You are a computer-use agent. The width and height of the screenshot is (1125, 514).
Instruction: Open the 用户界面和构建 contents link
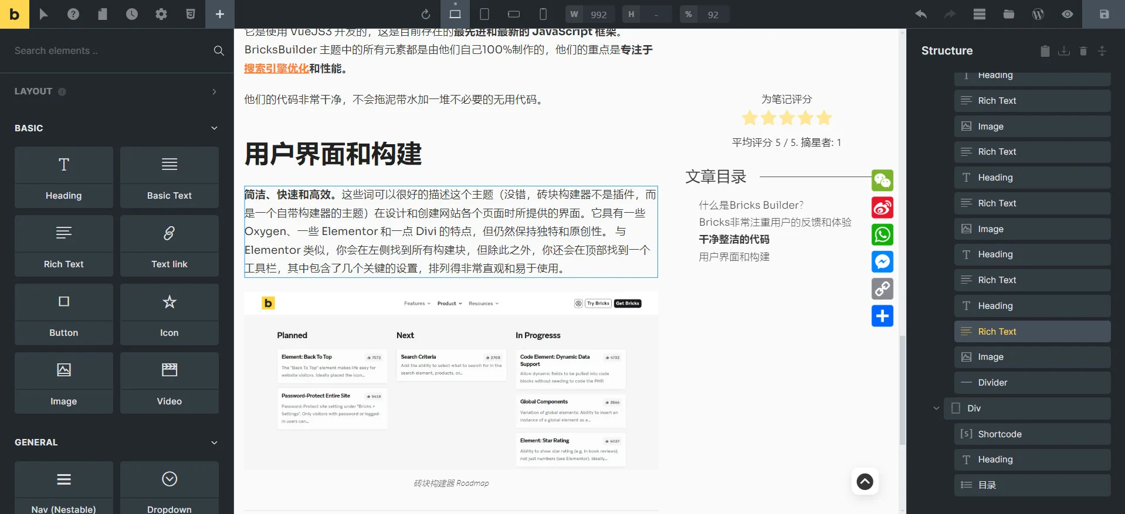click(x=734, y=257)
